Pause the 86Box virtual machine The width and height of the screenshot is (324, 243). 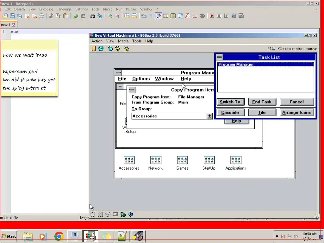(x=94, y=48)
